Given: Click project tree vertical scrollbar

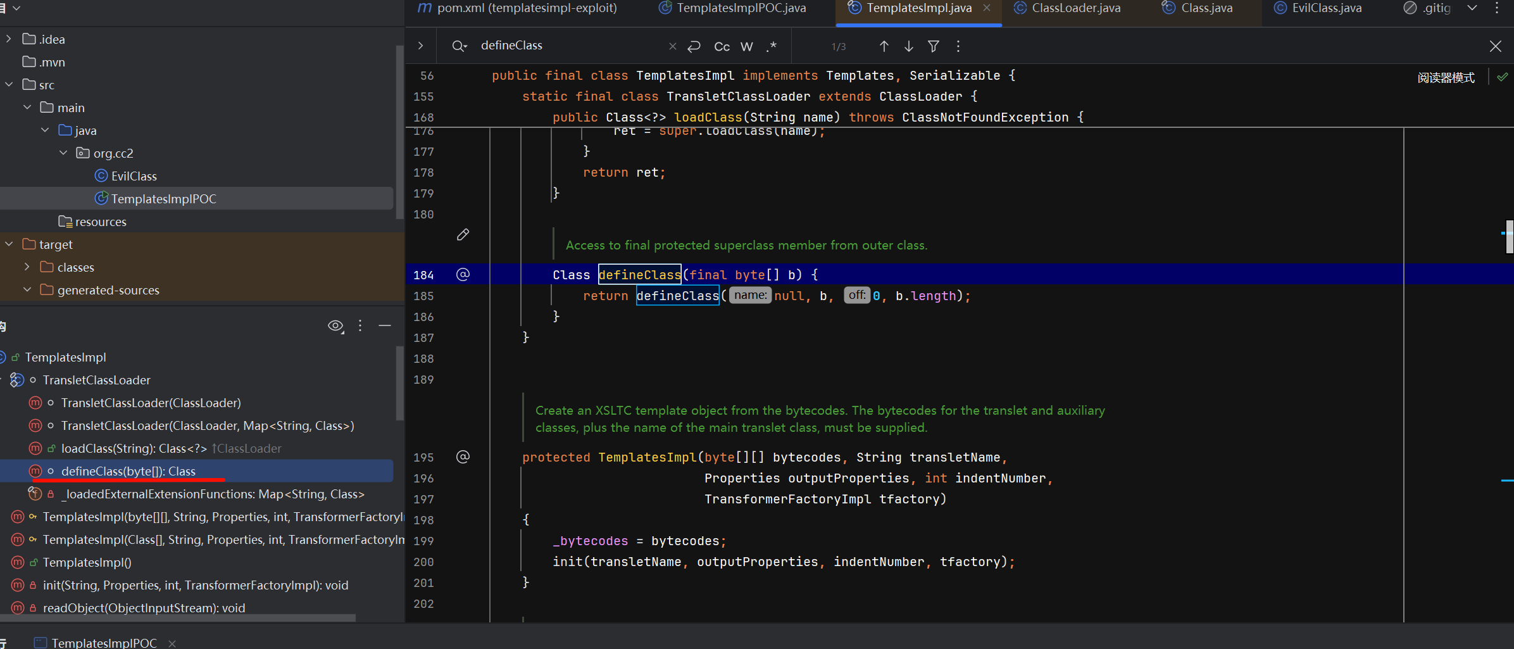Looking at the screenshot, I should pos(399,132).
